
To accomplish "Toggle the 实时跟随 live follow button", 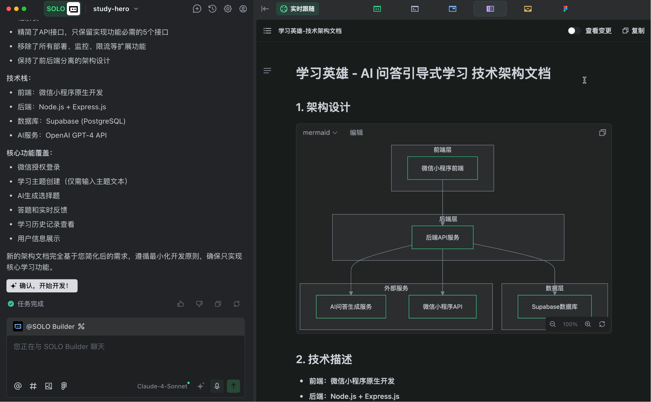I will coord(297,9).
